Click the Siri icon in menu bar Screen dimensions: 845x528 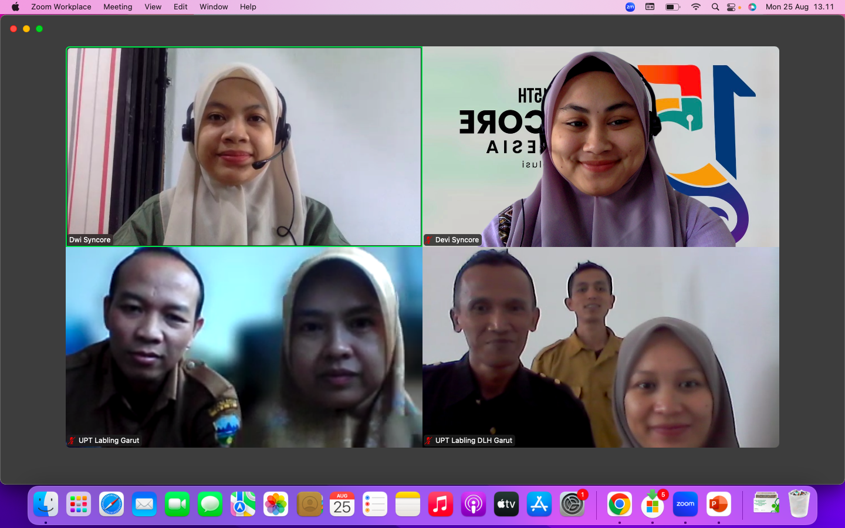[x=752, y=7]
